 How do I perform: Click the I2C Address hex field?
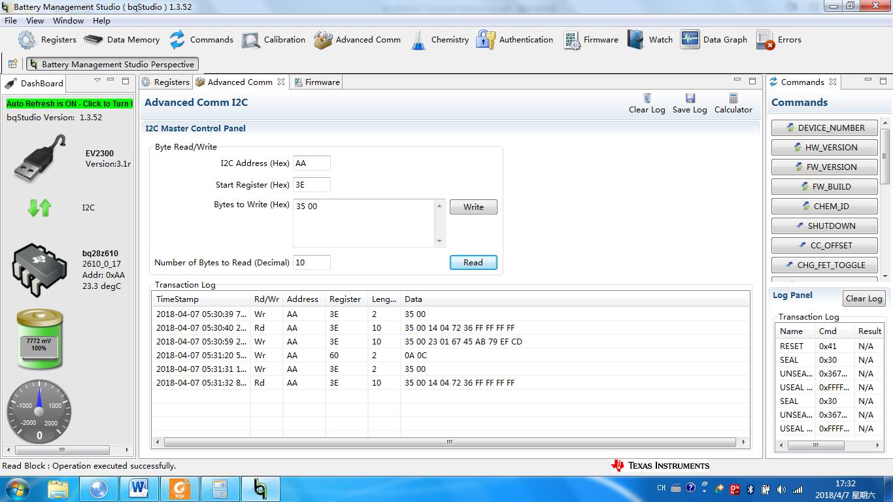click(312, 163)
